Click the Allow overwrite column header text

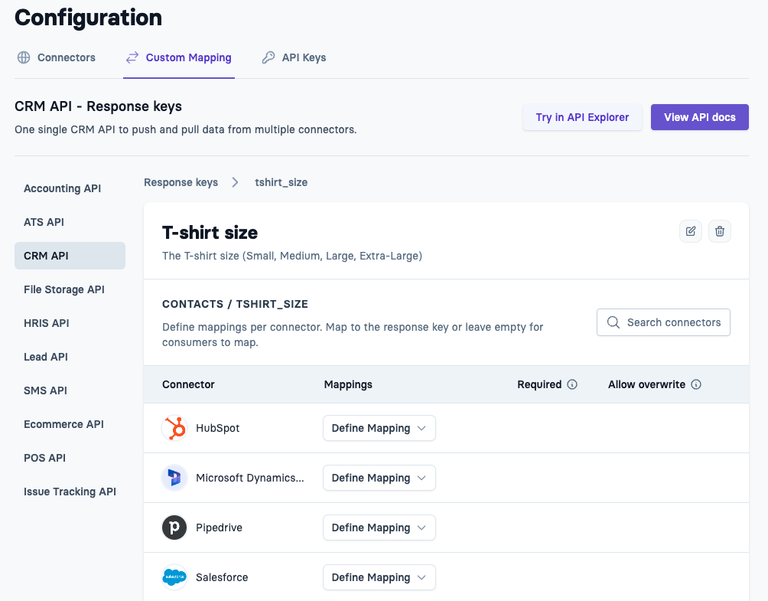pos(646,384)
